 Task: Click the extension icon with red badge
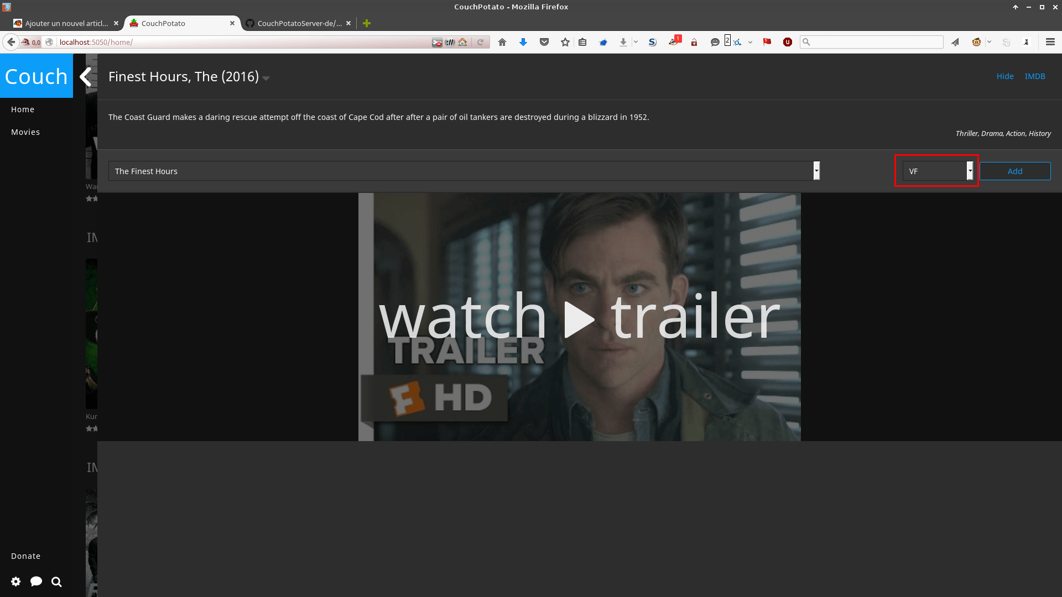point(674,41)
